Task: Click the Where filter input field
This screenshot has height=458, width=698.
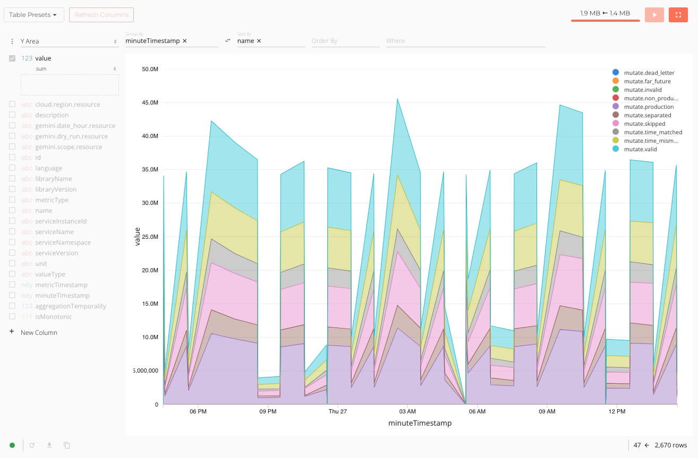Action: point(465,41)
